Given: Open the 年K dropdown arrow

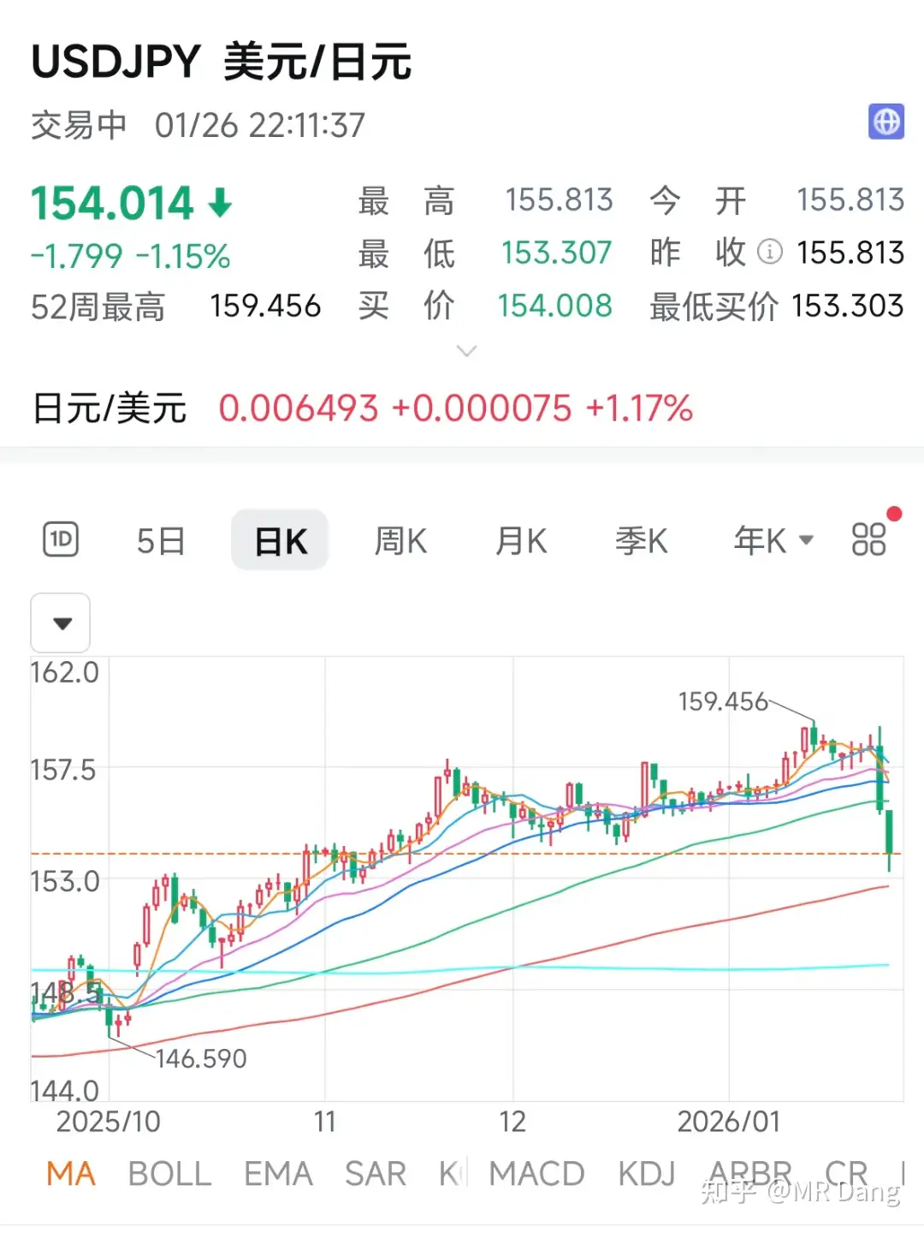Looking at the screenshot, I should [x=805, y=539].
